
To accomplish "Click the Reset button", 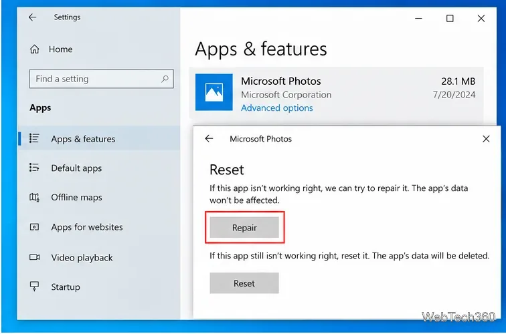I will pos(244,283).
